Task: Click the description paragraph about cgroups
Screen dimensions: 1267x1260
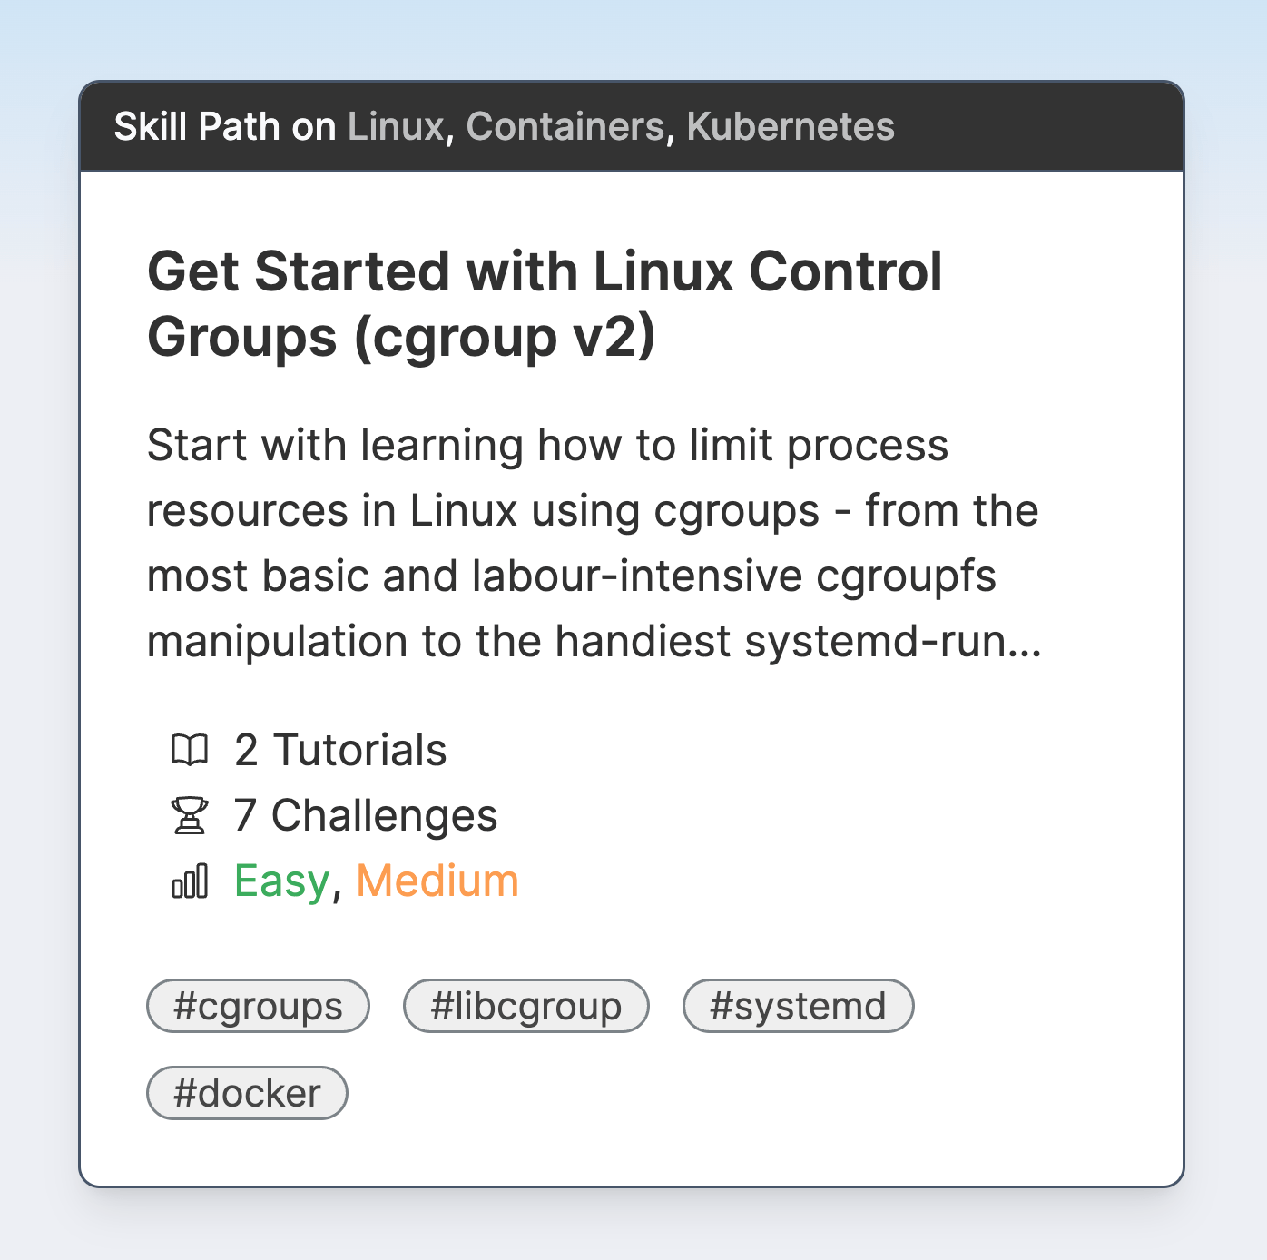Action: click(x=594, y=543)
